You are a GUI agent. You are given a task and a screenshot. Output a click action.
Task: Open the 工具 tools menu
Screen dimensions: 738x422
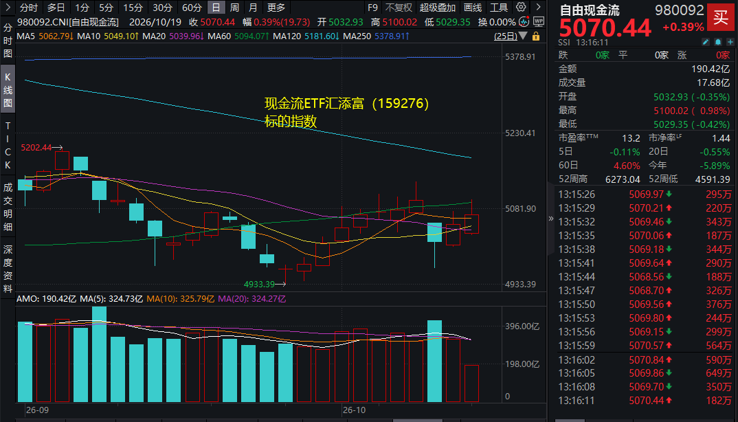[x=498, y=8]
